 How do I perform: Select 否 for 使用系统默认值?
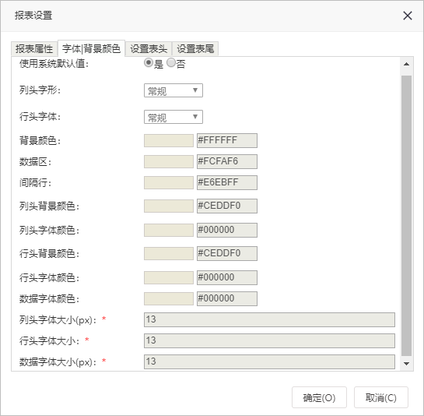pos(171,63)
